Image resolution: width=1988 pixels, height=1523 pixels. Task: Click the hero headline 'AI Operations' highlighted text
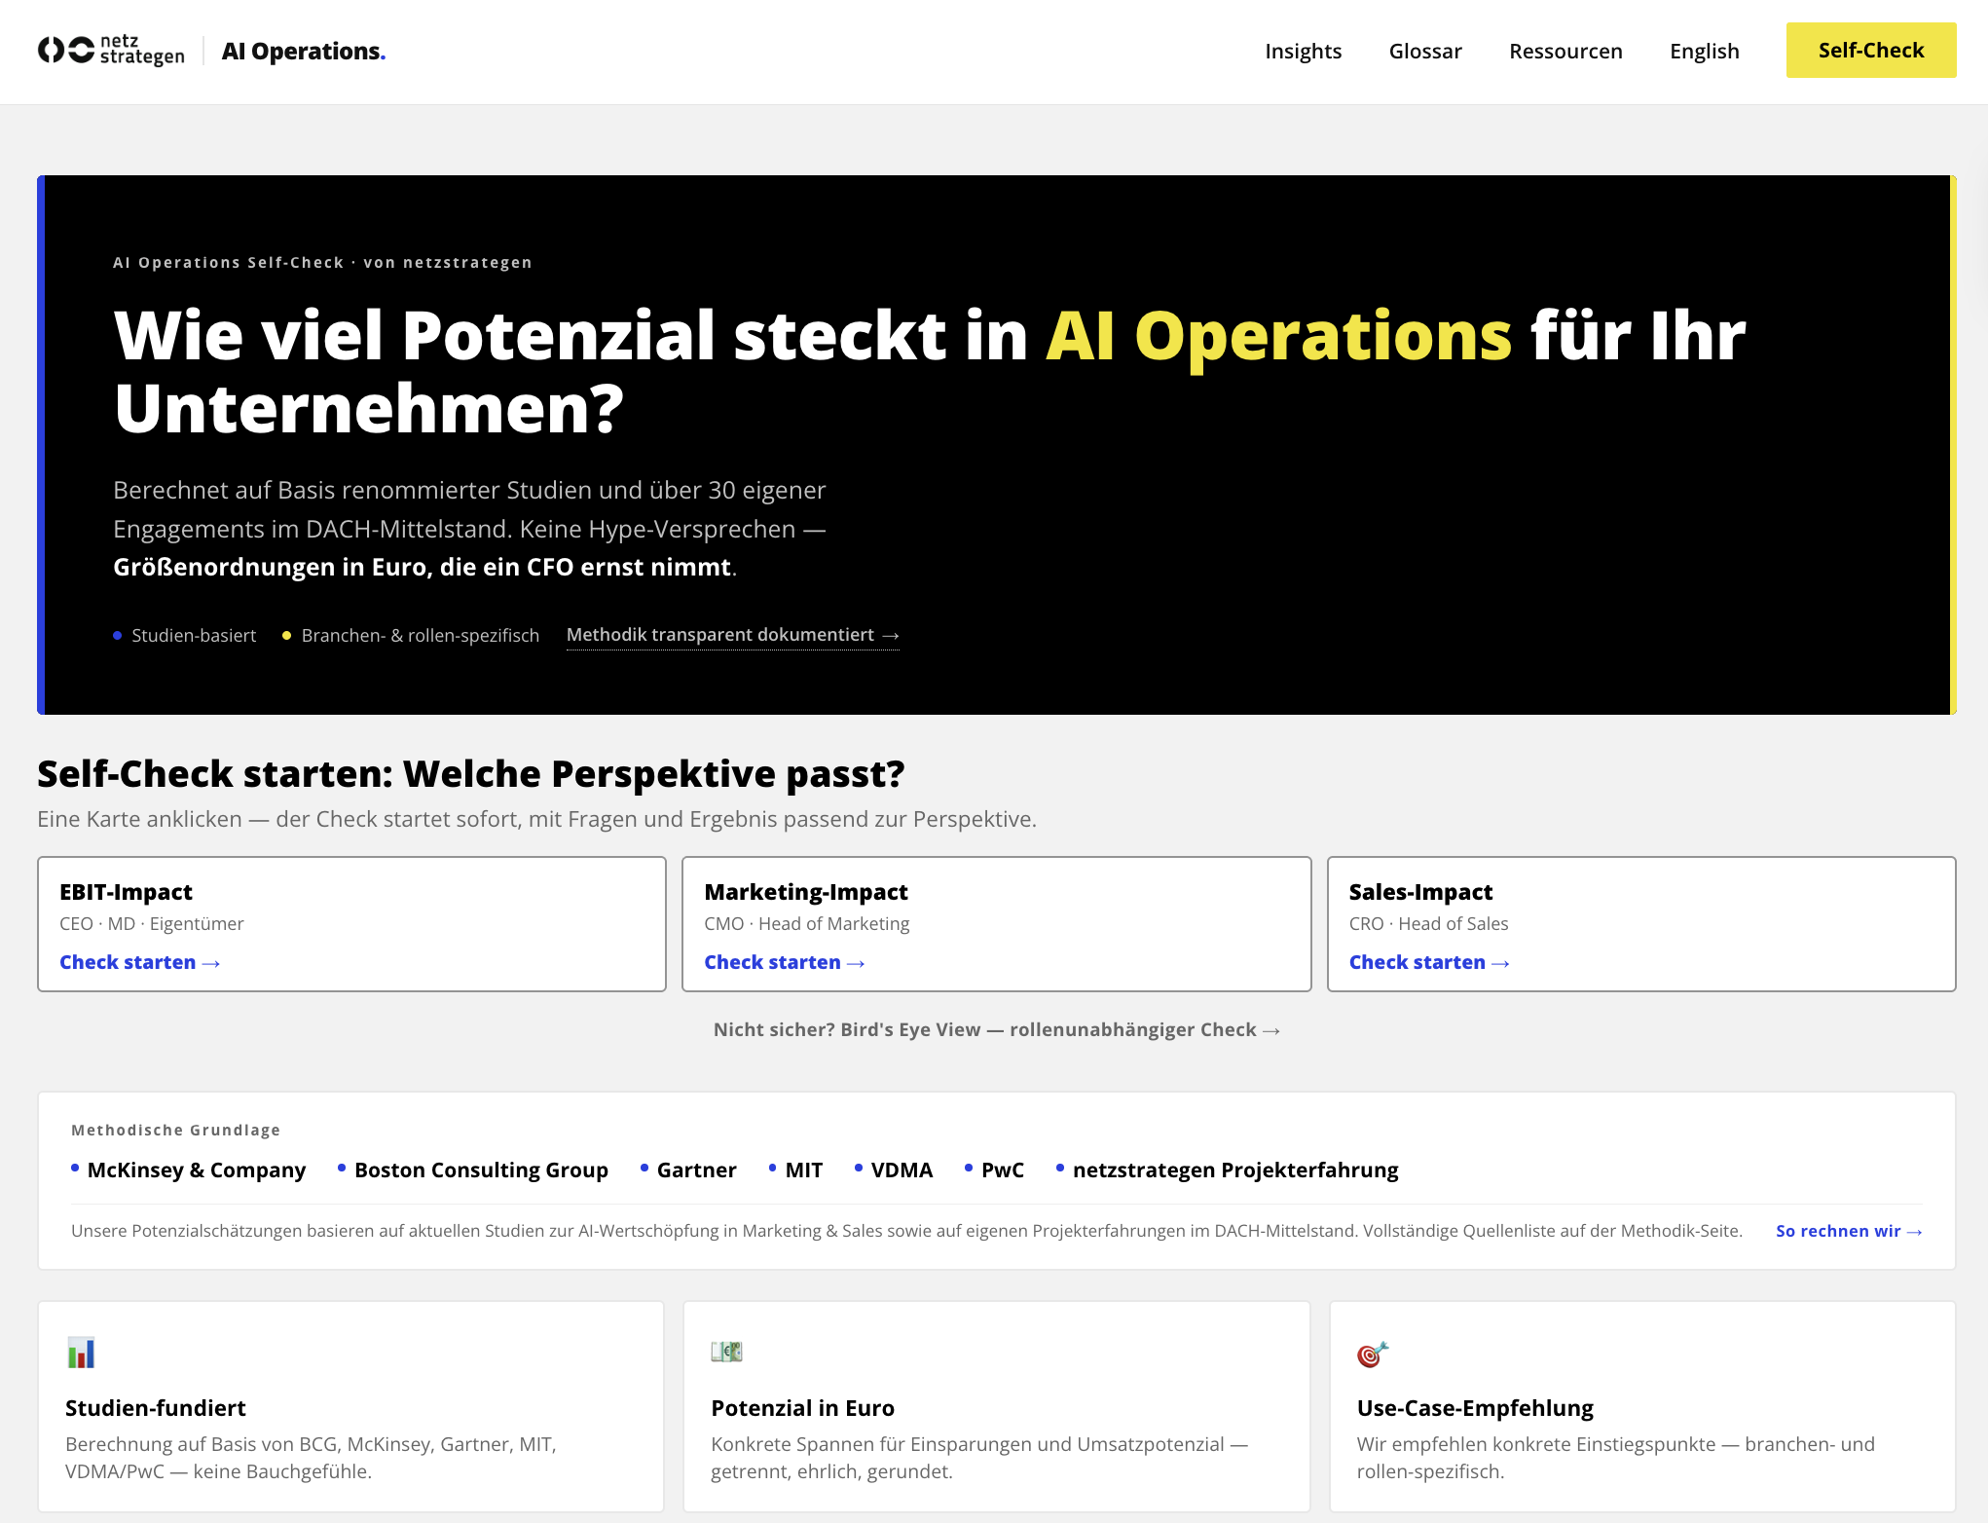click(1278, 336)
